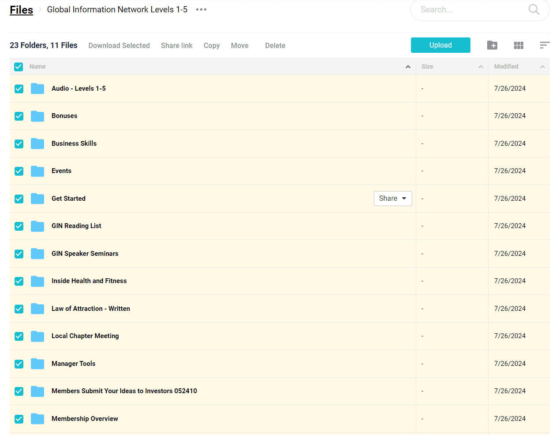552x435 pixels.
Task: Click the Law of Attraction folder icon
Action: 37,309
